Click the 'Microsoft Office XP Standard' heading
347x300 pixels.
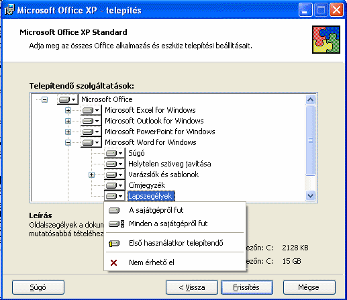[73, 32]
